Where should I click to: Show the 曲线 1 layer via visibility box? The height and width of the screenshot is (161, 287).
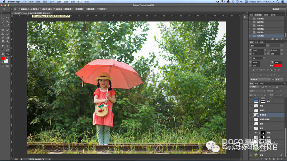(x=251, y=133)
